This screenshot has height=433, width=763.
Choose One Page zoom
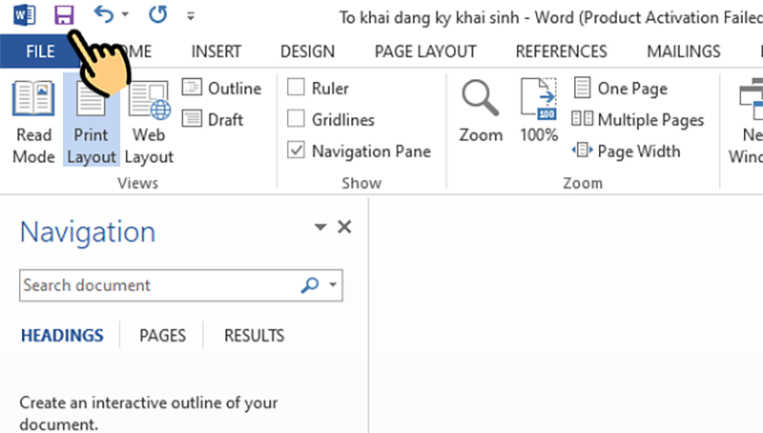click(619, 88)
